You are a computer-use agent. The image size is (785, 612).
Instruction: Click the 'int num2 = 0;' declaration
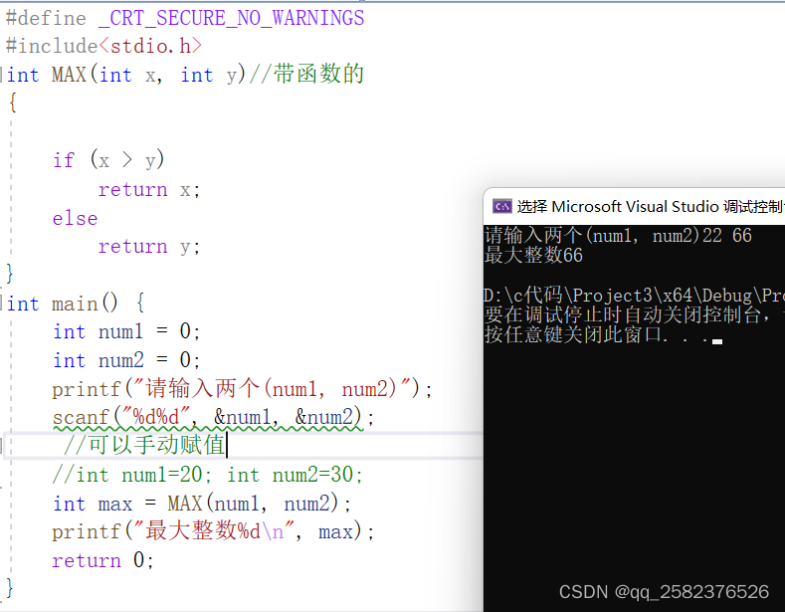click(x=126, y=360)
